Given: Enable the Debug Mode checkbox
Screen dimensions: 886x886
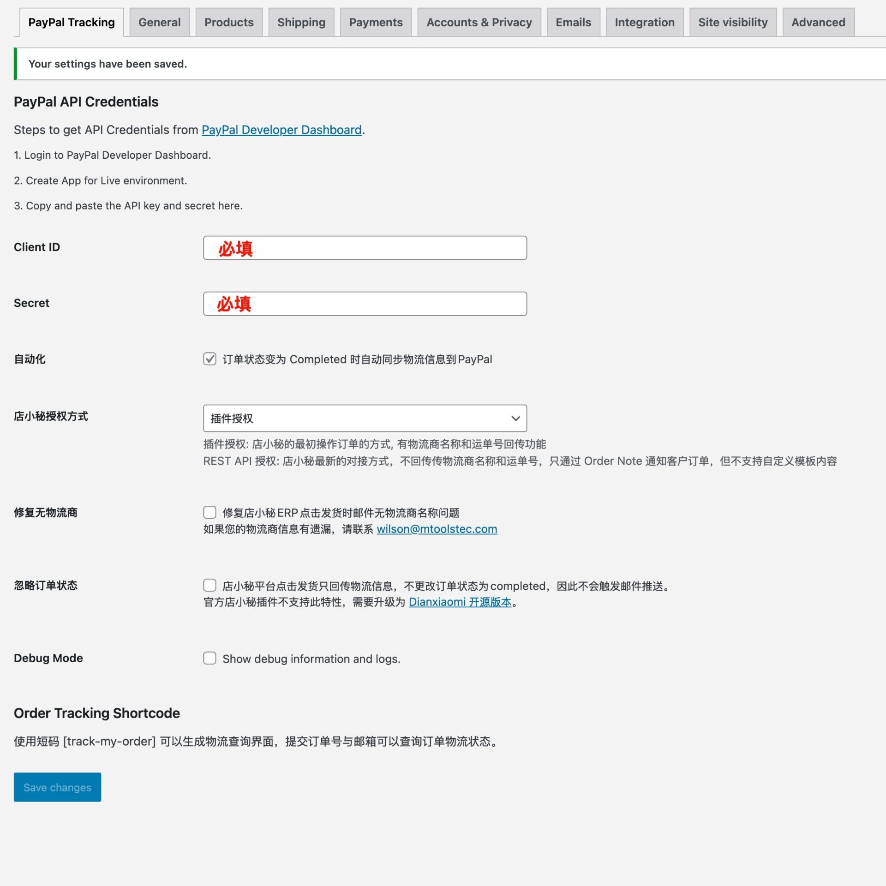Looking at the screenshot, I should point(210,658).
